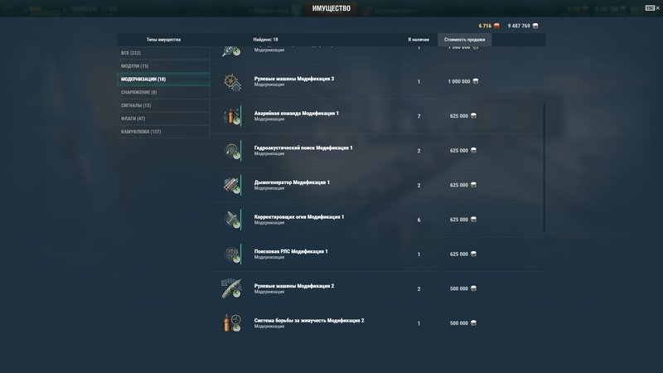Image resolution: width=663 pixels, height=373 pixels.
Task: Click the Дымогенератор Модификация 1 icon
Action: (231, 185)
